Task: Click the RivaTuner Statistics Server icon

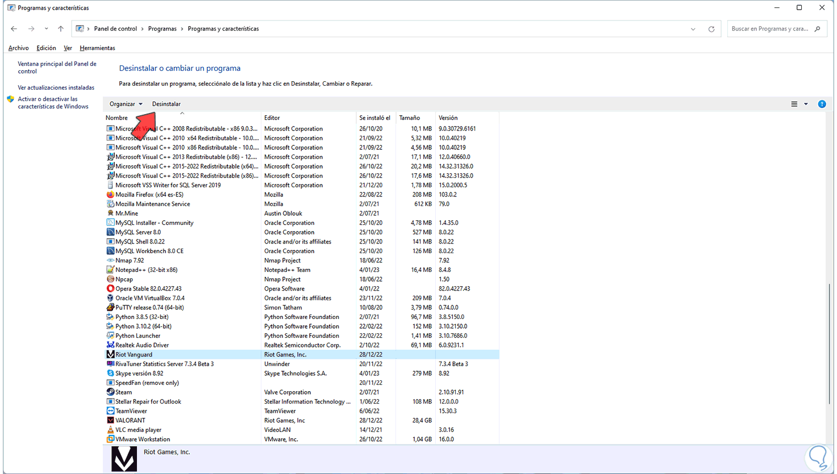Action: [110, 364]
